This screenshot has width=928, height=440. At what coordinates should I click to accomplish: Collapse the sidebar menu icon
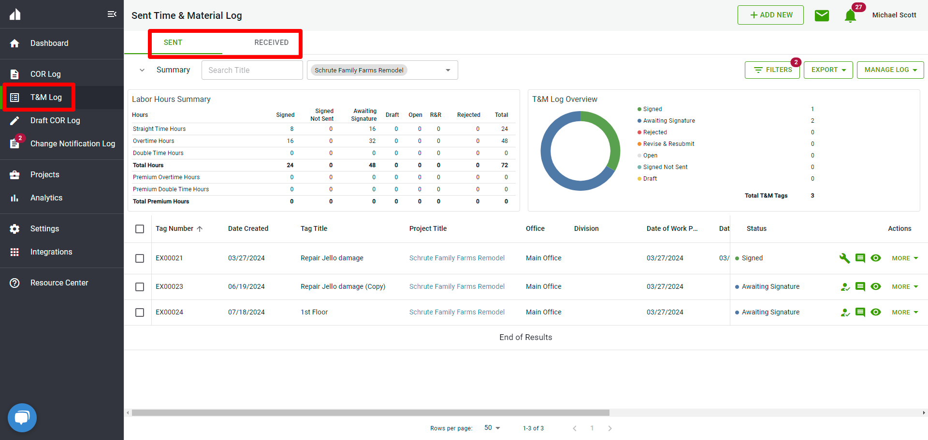click(112, 14)
